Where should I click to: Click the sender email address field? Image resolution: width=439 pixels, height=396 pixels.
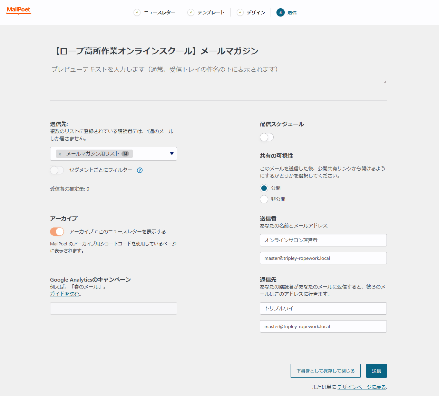(x=323, y=258)
